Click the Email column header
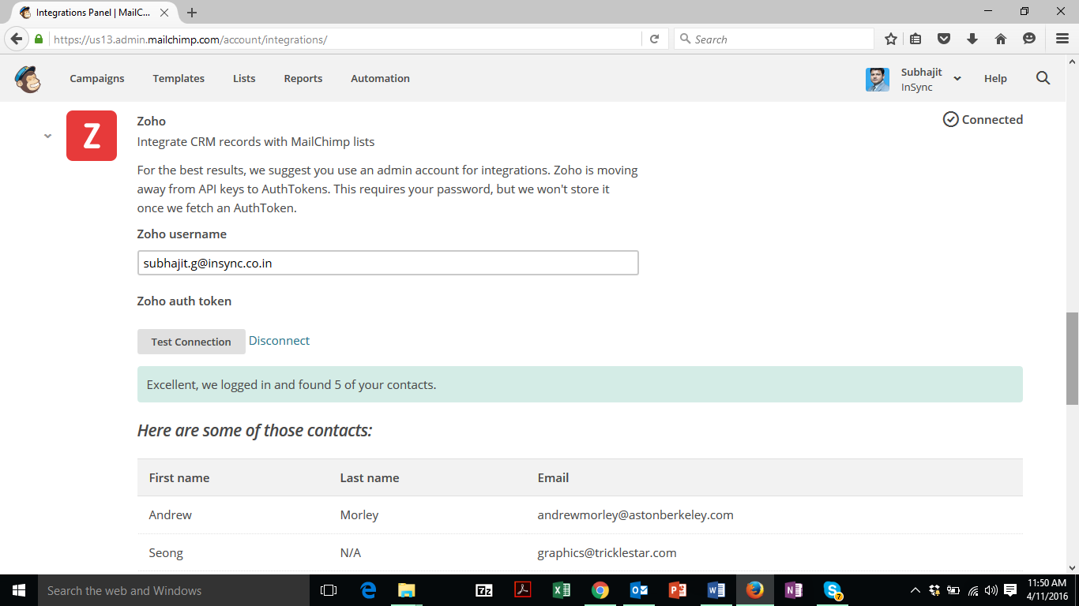The width and height of the screenshot is (1079, 606). pos(553,477)
